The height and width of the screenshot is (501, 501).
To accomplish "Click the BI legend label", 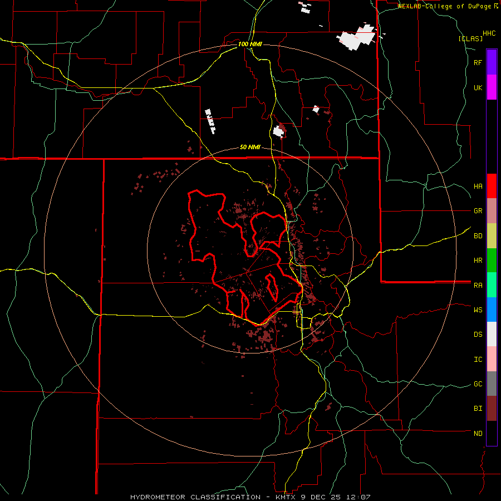I will click(x=478, y=409).
